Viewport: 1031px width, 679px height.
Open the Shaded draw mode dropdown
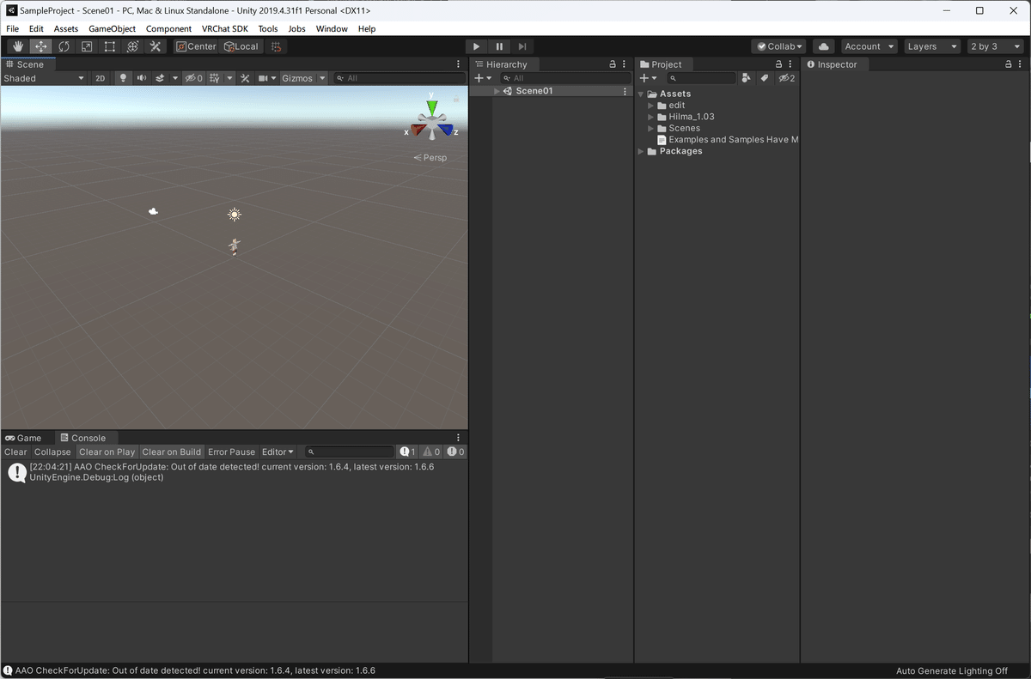(44, 78)
